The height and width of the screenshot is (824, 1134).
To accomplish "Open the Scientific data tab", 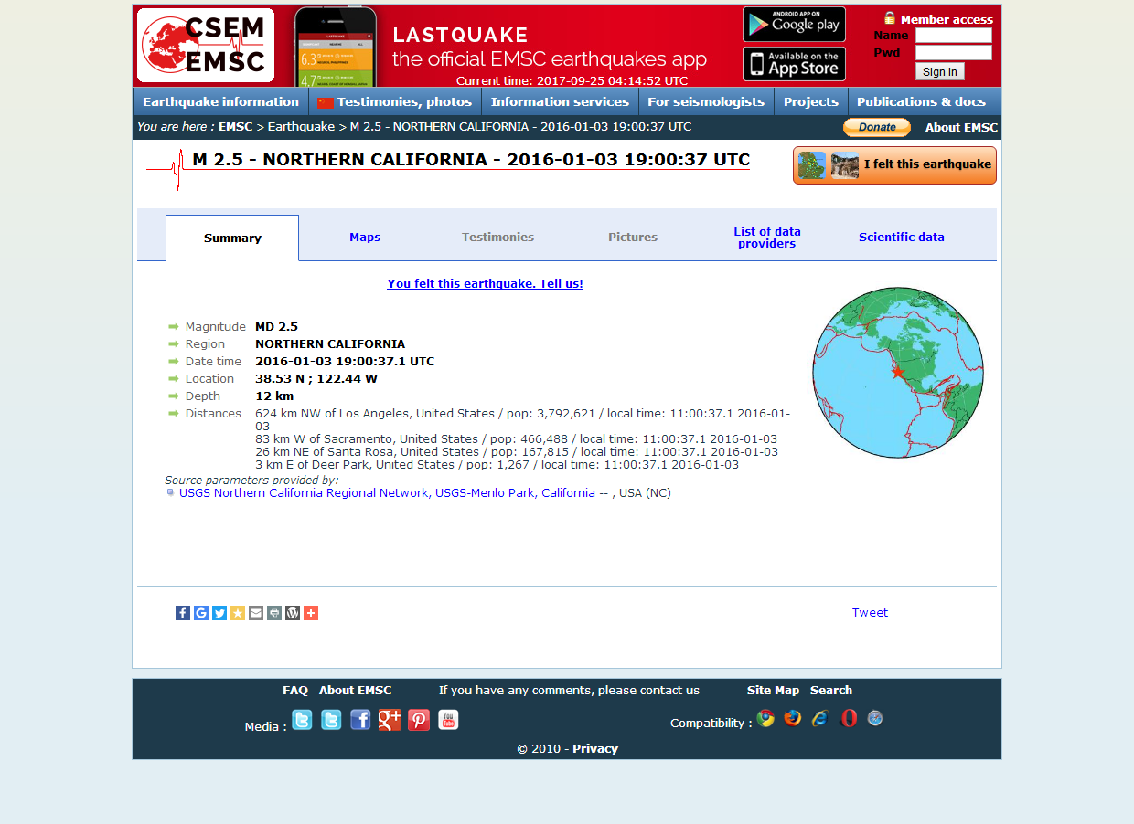I will [x=902, y=237].
